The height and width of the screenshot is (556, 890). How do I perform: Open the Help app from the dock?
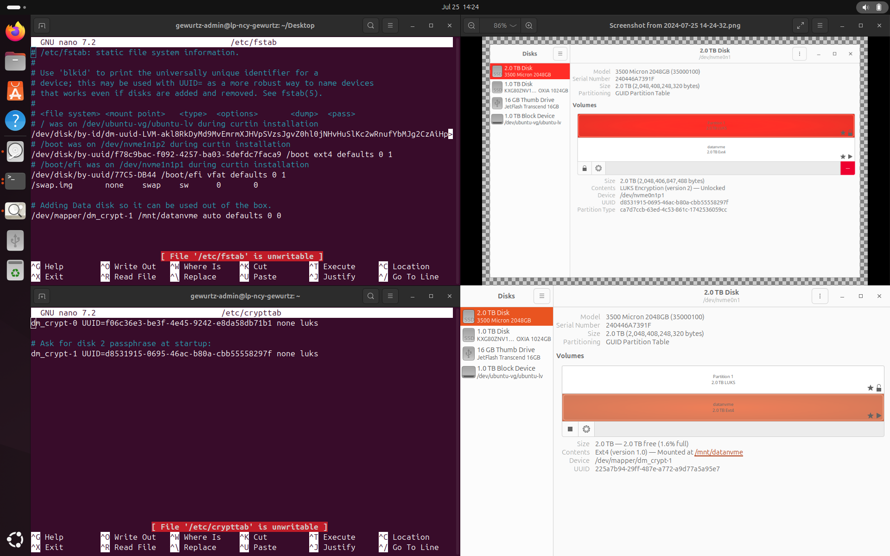[15, 120]
